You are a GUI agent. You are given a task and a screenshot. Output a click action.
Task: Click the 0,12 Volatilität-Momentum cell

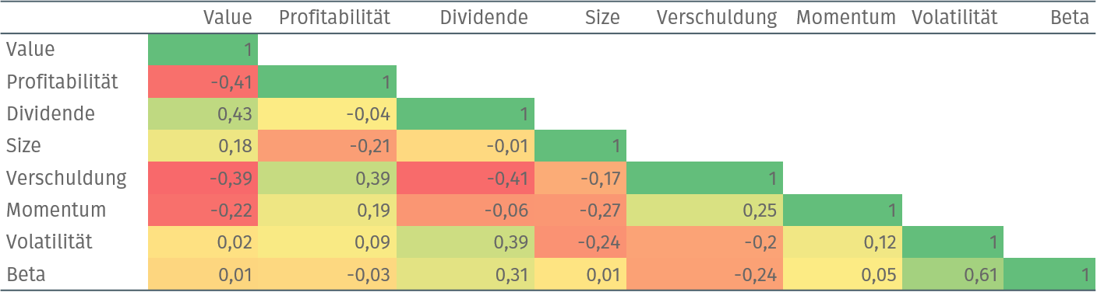pos(842,242)
